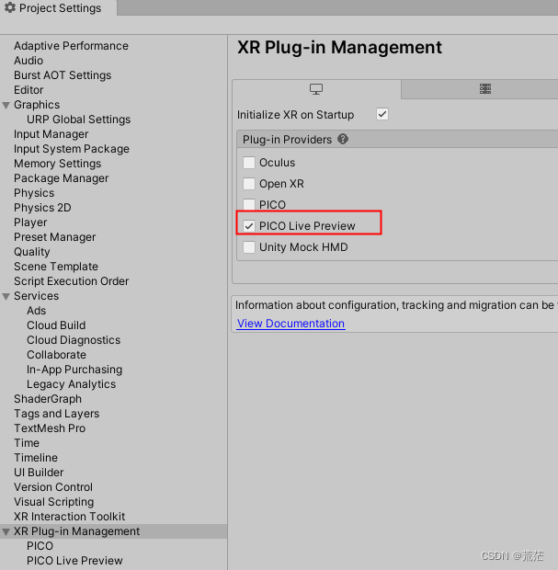Select the Graphics settings category
This screenshot has width=558, height=570.
[x=37, y=105]
